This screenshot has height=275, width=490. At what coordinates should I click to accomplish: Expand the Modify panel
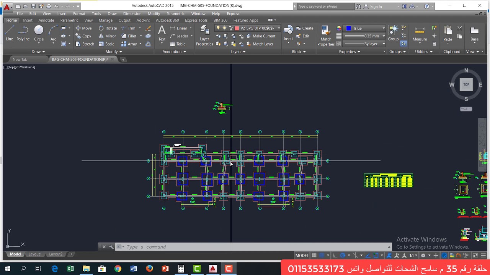(114, 52)
